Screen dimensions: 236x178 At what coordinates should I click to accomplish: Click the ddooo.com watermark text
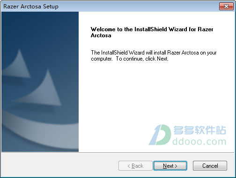(x=199, y=142)
